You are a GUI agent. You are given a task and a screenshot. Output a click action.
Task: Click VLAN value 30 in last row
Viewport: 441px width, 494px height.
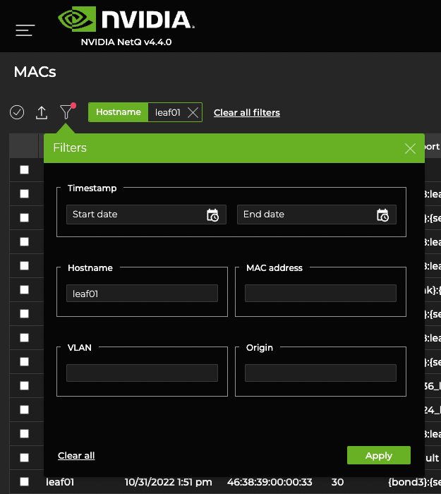coord(337,482)
